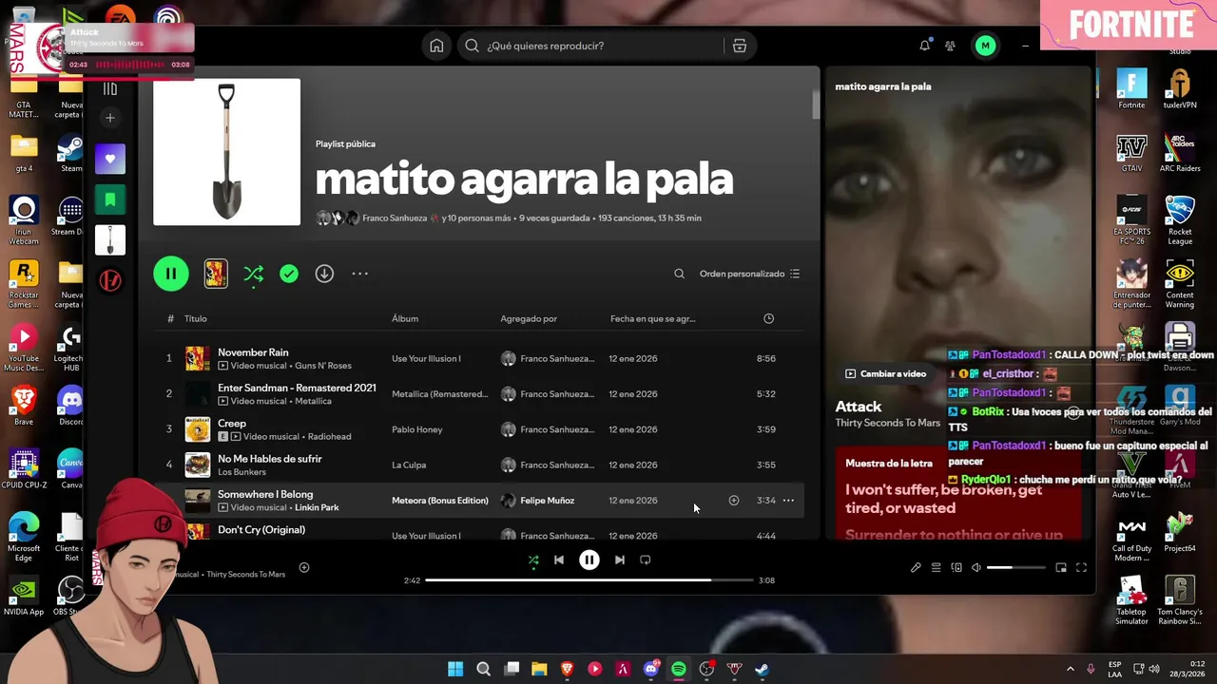Seek on the song progress bar

589,579
